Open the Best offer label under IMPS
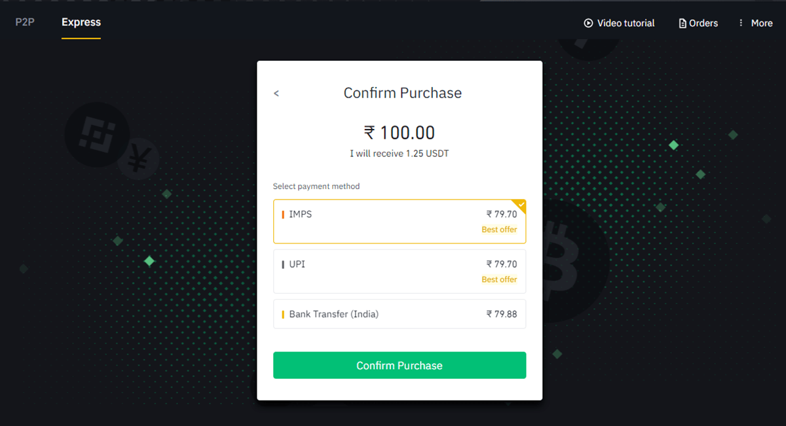The width and height of the screenshot is (786, 426). coord(499,229)
